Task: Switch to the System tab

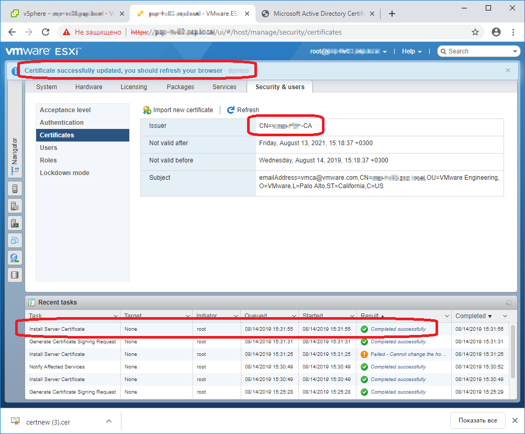Action: point(47,87)
